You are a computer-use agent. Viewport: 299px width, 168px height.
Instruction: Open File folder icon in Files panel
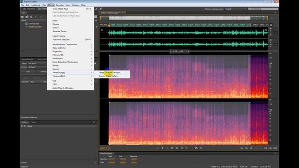click(x=22, y=17)
